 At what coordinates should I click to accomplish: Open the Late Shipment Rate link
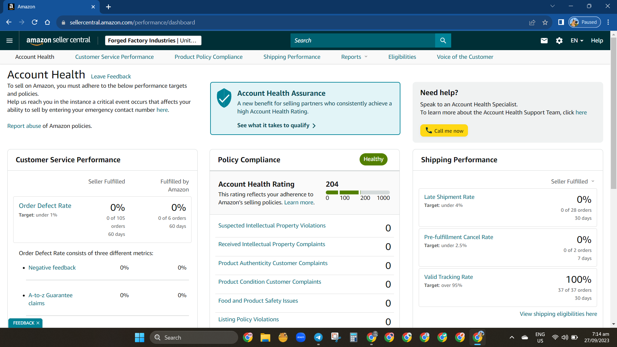pos(449,197)
